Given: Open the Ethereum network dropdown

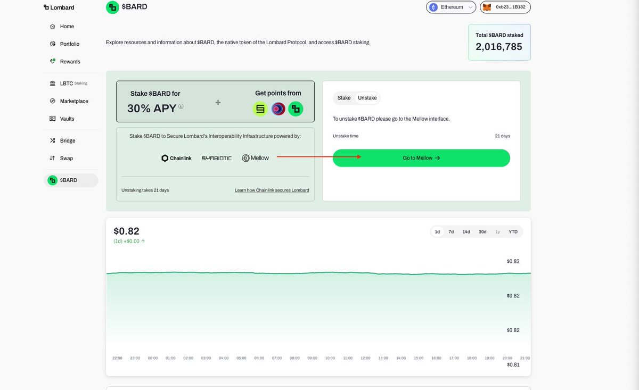Looking at the screenshot, I should pos(451,7).
